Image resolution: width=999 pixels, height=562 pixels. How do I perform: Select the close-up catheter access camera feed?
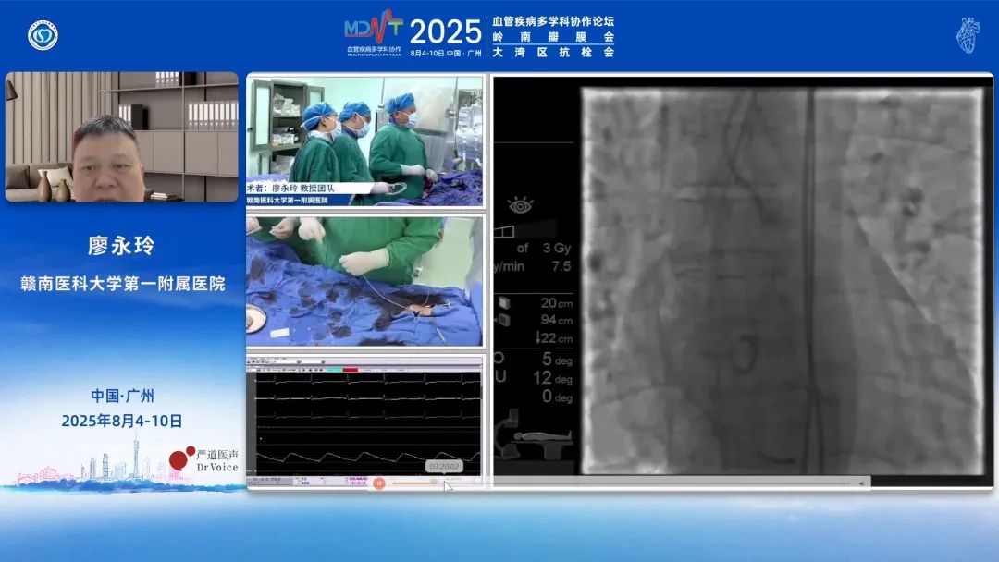(x=364, y=281)
